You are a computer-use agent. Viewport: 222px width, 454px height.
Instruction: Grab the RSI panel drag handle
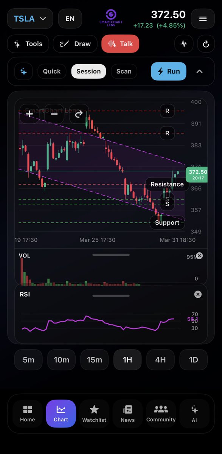point(111,295)
